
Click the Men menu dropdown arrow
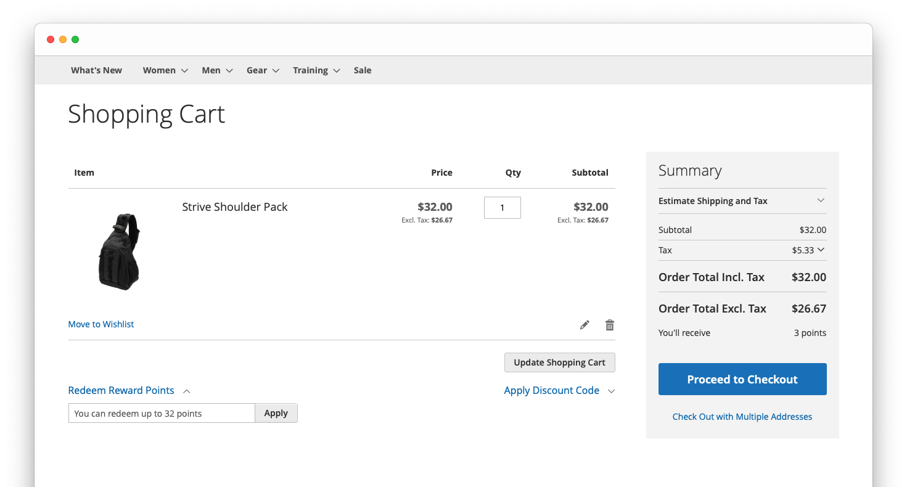coord(229,70)
